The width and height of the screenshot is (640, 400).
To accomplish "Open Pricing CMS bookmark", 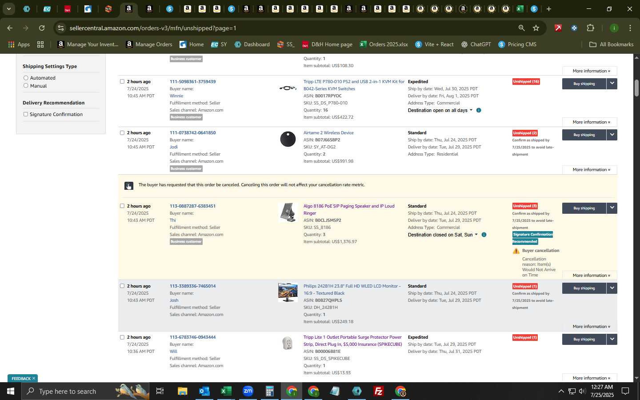I will click(517, 44).
